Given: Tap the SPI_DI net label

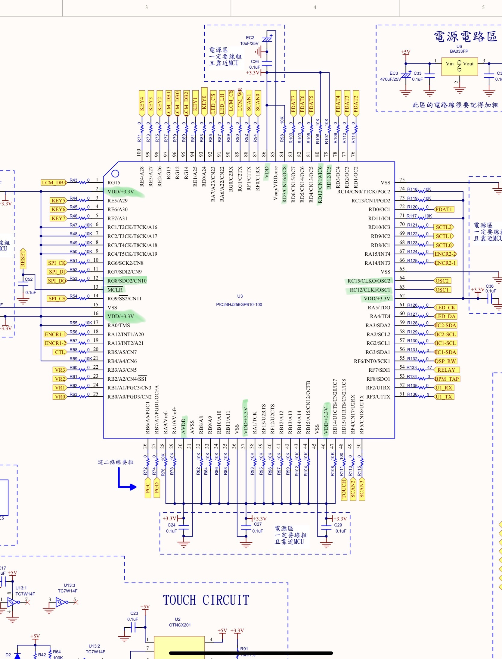Looking at the screenshot, I should coord(57,272).
